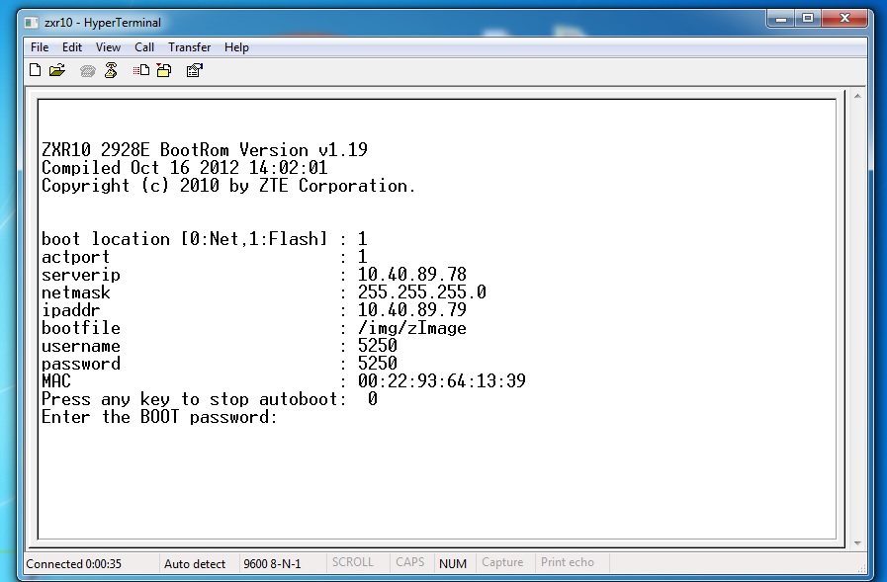
Task: Click the serverip value 10.40.89.78
Action: tap(411, 275)
